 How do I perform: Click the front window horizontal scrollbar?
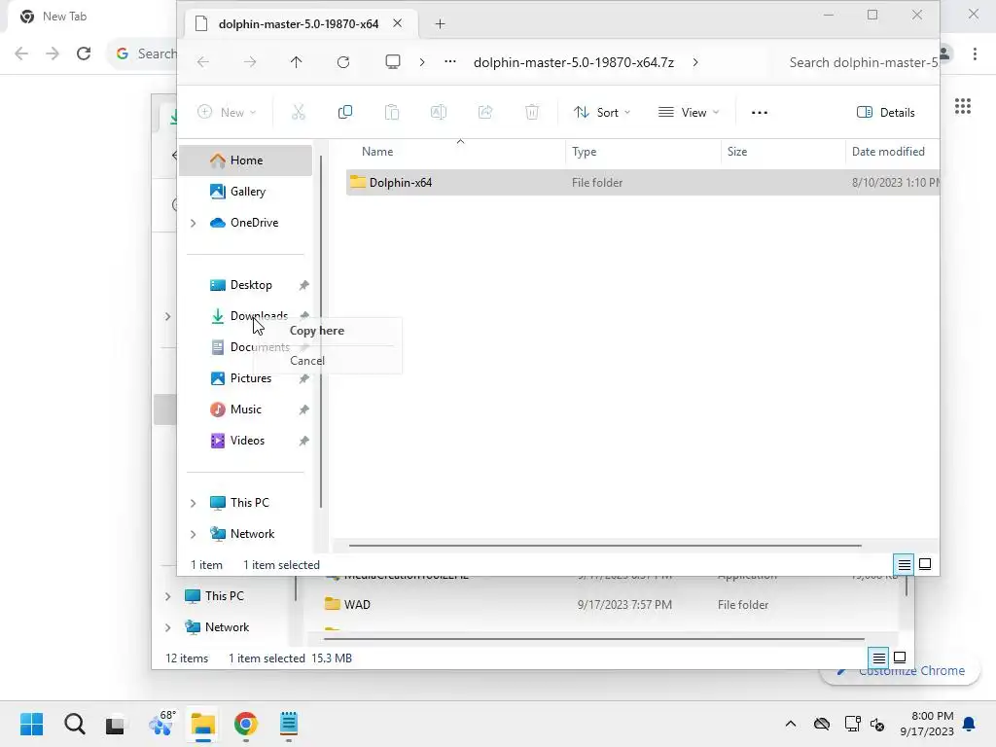click(x=605, y=545)
